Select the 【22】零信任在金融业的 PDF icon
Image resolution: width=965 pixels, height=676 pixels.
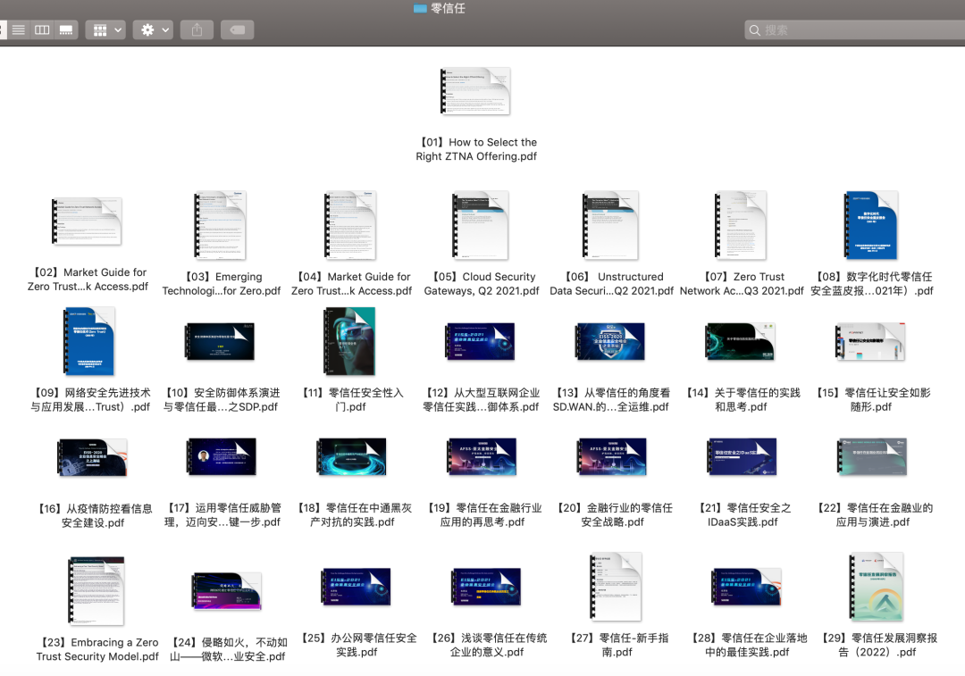tap(872, 457)
